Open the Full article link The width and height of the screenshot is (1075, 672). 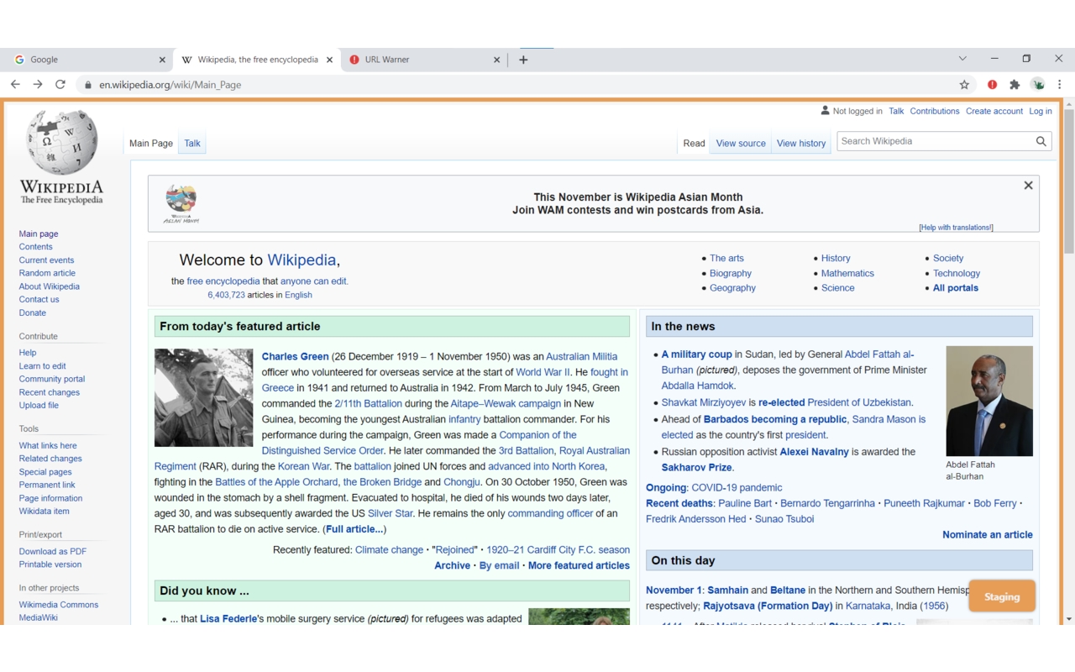tap(354, 529)
